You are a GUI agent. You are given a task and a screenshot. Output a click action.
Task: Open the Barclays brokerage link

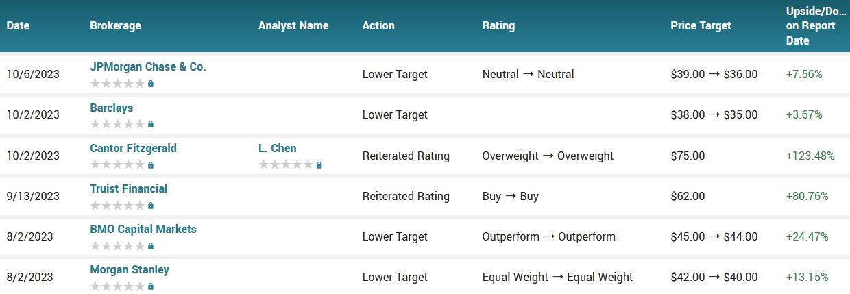[112, 108]
